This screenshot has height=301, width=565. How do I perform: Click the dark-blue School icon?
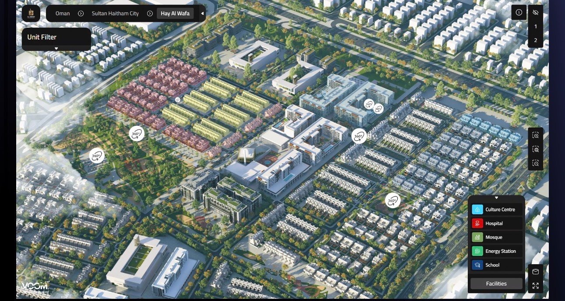pyautogui.click(x=477, y=265)
